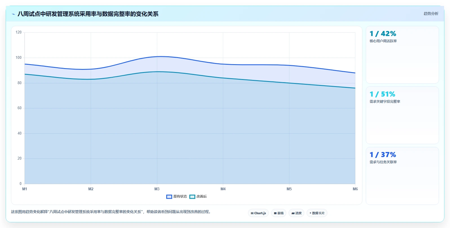Toggle the 改善后 legend swatch
Screen dimensions: 450x228
coord(192,196)
